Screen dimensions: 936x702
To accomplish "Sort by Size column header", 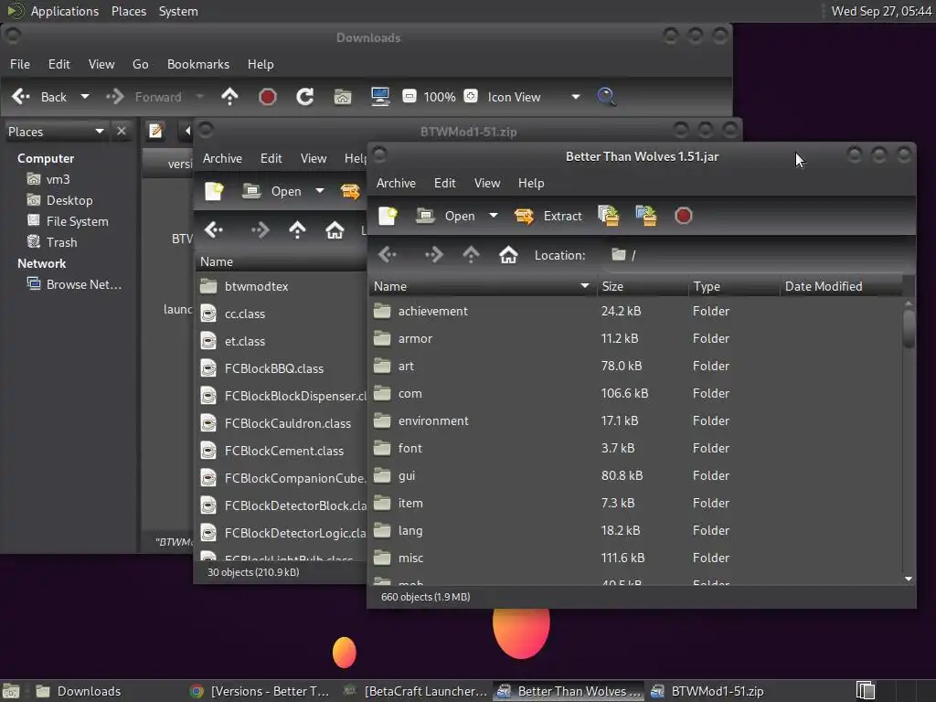I will 643,286.
